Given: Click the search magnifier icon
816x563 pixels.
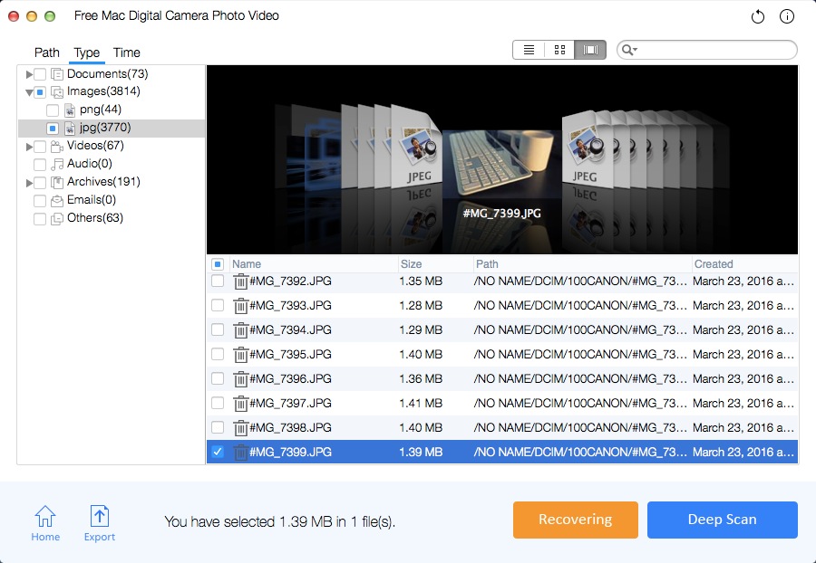Looking at the screenshot, I should click(628, 50).
